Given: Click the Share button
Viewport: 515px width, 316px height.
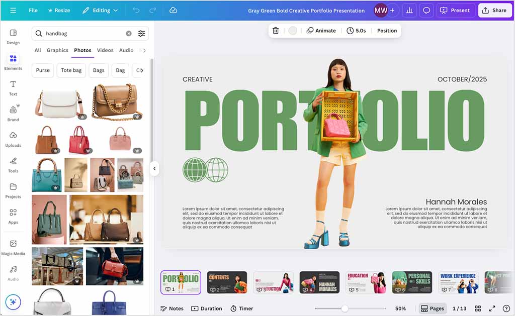Looking at the screenshot, I should [494, 11].
